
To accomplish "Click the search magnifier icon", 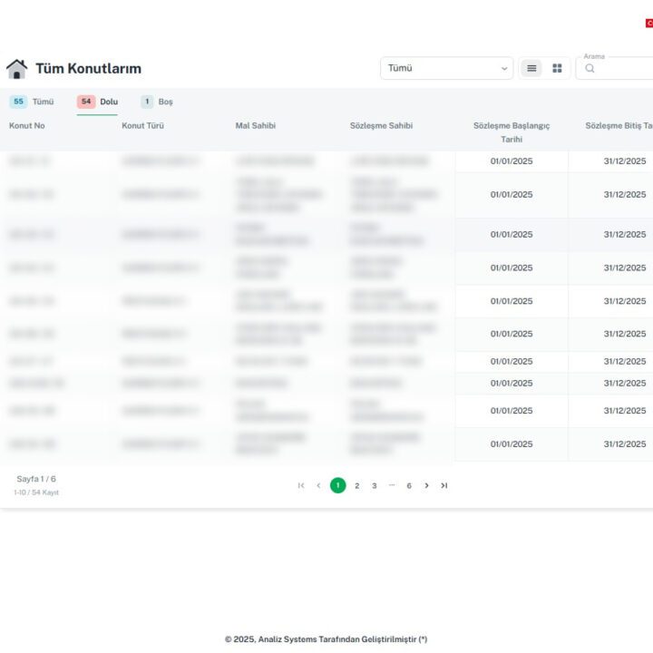I will (x=590, y=69).
